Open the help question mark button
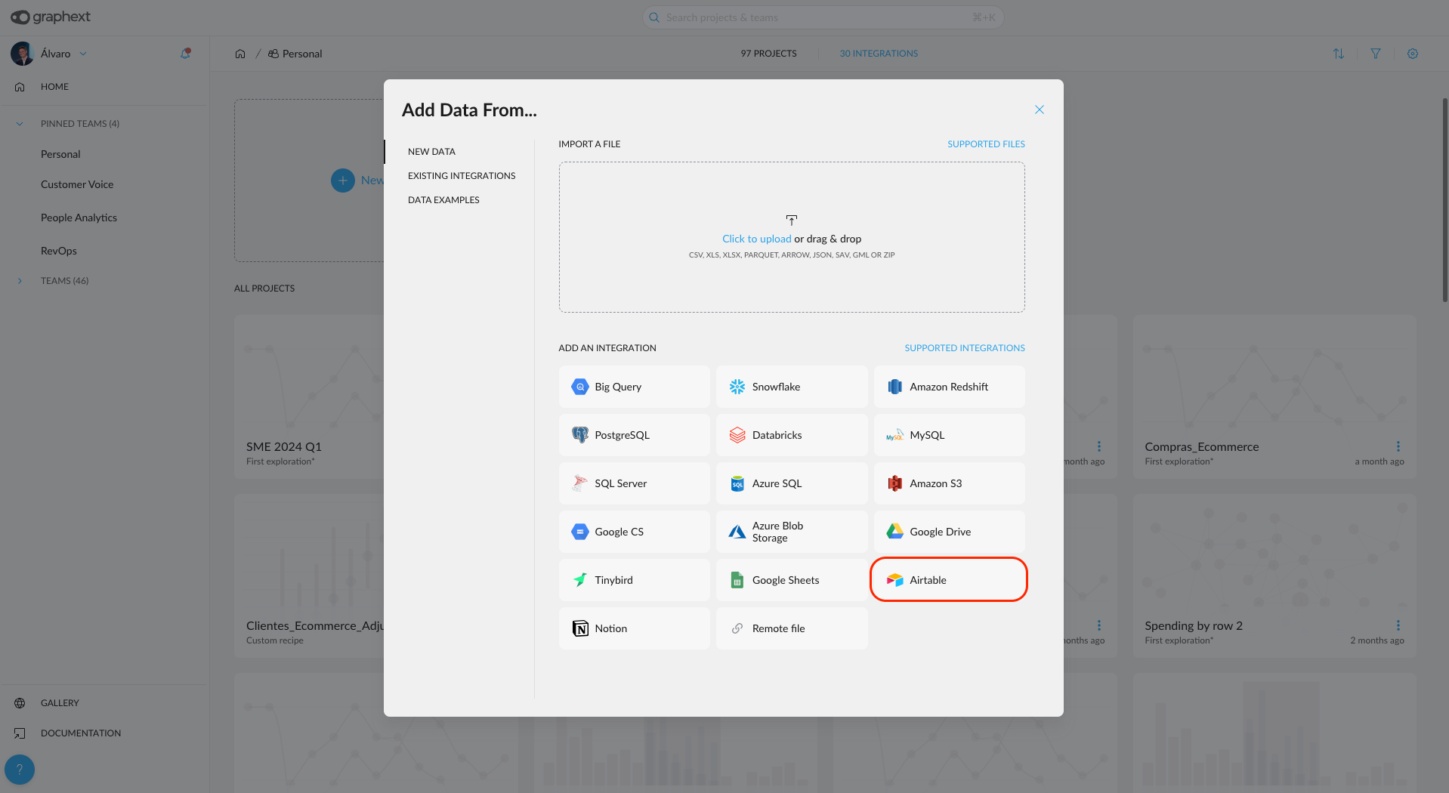The image size is (1449, 793). click(20, 770)
